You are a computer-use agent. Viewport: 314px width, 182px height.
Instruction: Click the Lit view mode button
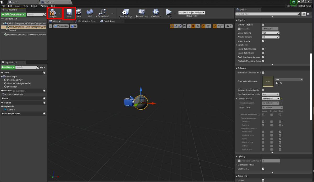(74, 26)
